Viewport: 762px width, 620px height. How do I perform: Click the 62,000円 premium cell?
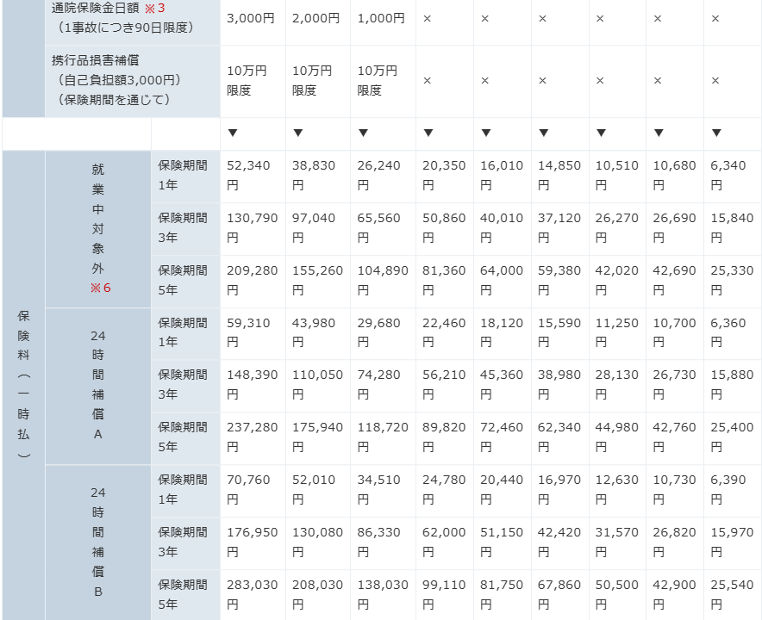point(445,543)
